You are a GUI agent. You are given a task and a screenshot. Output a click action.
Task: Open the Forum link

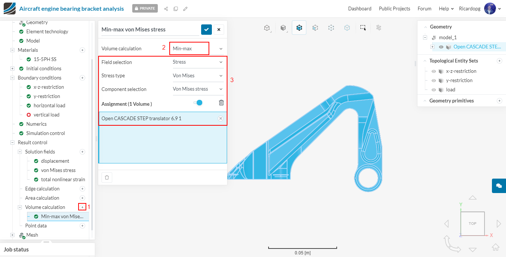(425, 9)
